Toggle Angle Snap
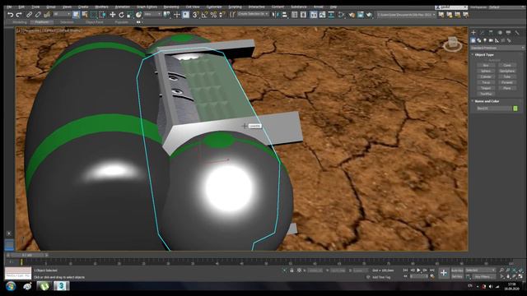The image size is (527, 296). [x=205, y=15]
